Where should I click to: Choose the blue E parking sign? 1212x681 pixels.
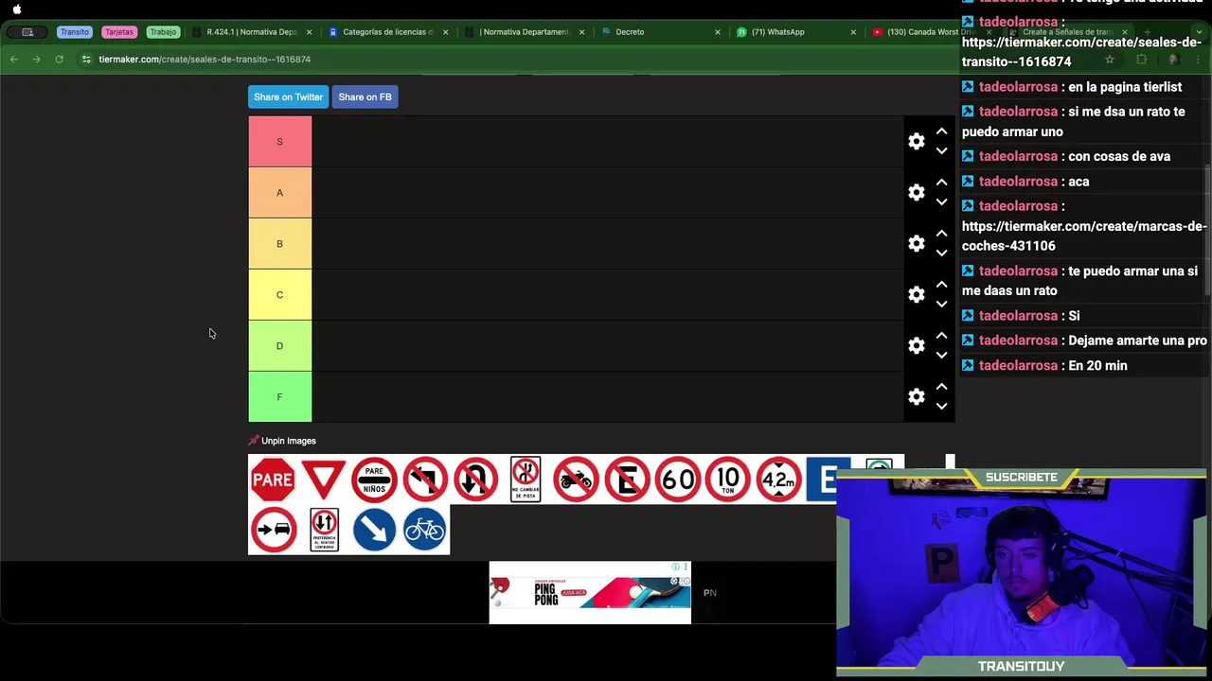tap(821, 480)
